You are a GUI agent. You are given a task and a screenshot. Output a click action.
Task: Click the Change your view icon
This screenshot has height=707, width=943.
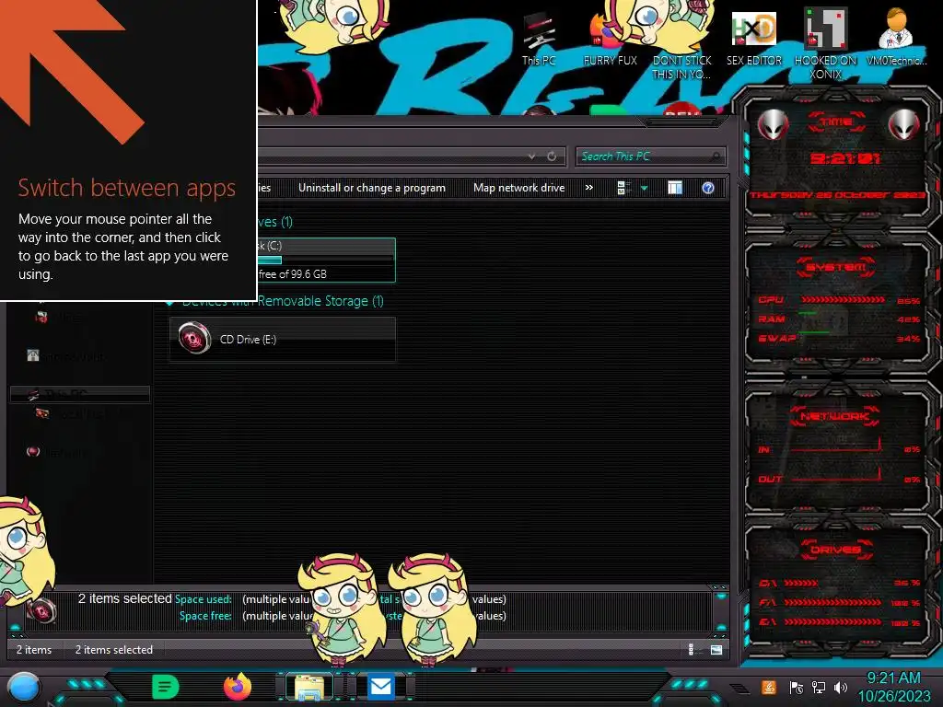pyautogui.click(x=623, y=188)
